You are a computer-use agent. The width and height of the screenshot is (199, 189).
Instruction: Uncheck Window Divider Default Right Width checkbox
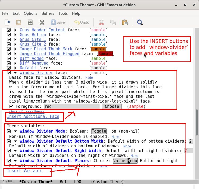pos(9,151)
